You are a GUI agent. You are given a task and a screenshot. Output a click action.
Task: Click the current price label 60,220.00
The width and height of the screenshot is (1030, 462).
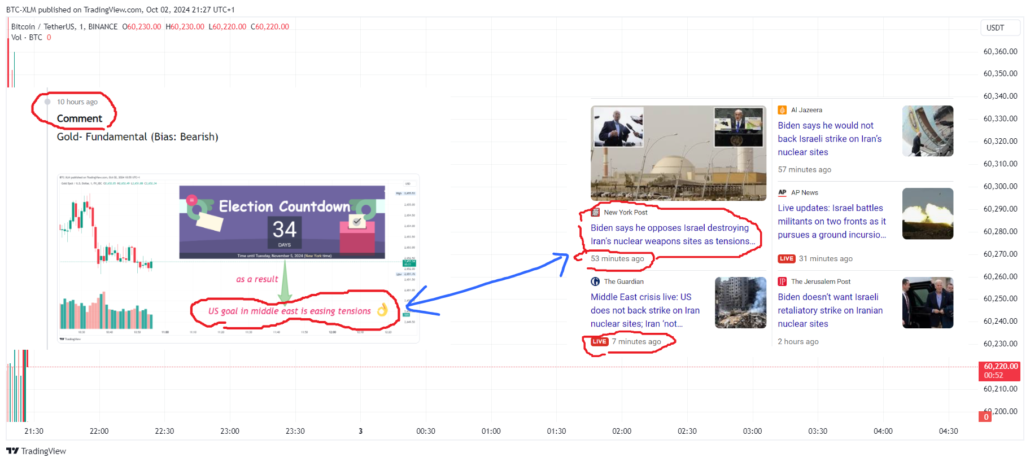pyautogui.click(x=1000, y=371)
